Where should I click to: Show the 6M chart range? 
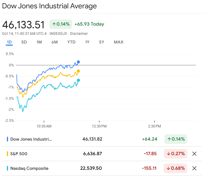point(54,42)
